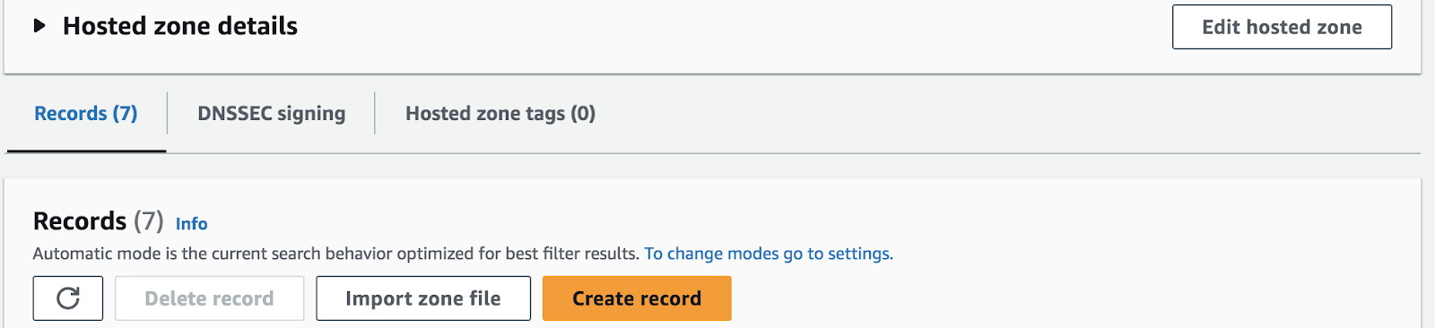
Task: Click the Hosted zone details heading text
Action: 180,26
